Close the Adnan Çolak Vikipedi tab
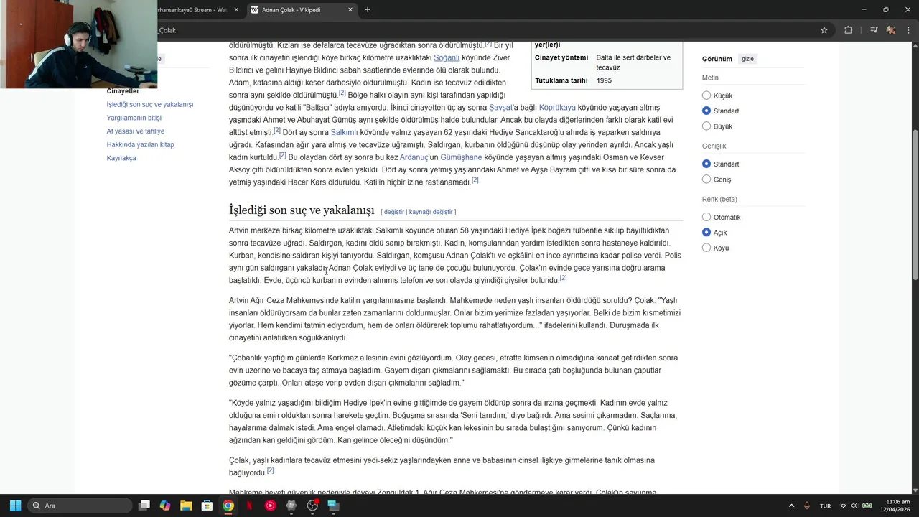Screen dimensions: 919x517 pos(350,9)
